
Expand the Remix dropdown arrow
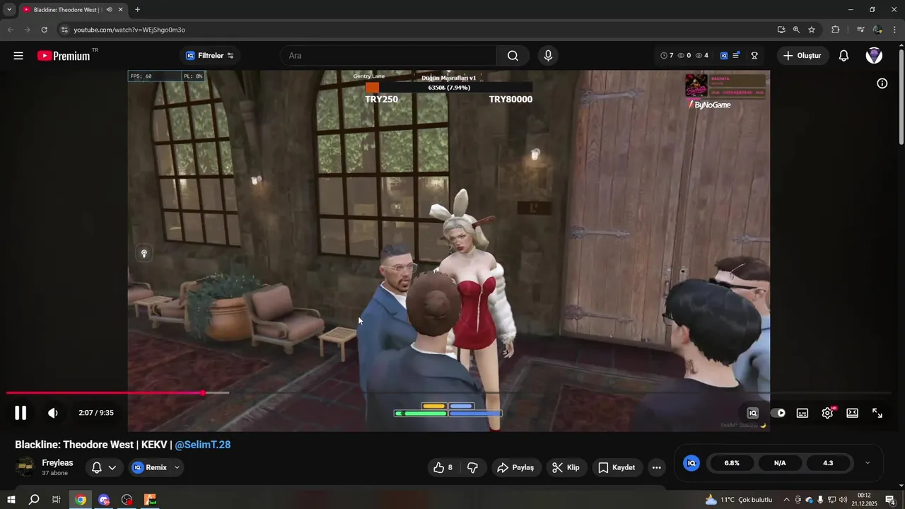coord(177,467)
